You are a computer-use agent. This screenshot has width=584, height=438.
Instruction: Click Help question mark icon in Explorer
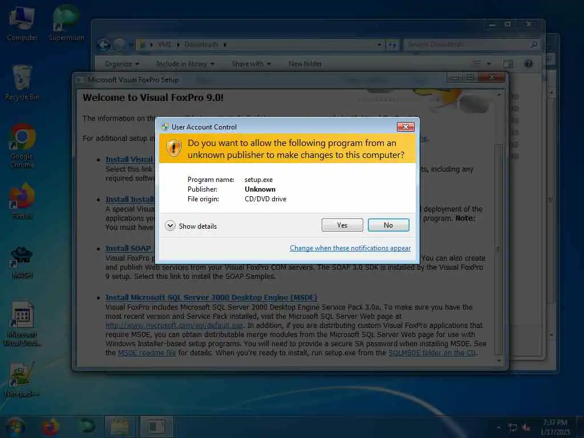(x=528, y=64)
